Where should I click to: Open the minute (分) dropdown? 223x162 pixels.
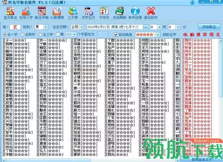tap(178, 27)
